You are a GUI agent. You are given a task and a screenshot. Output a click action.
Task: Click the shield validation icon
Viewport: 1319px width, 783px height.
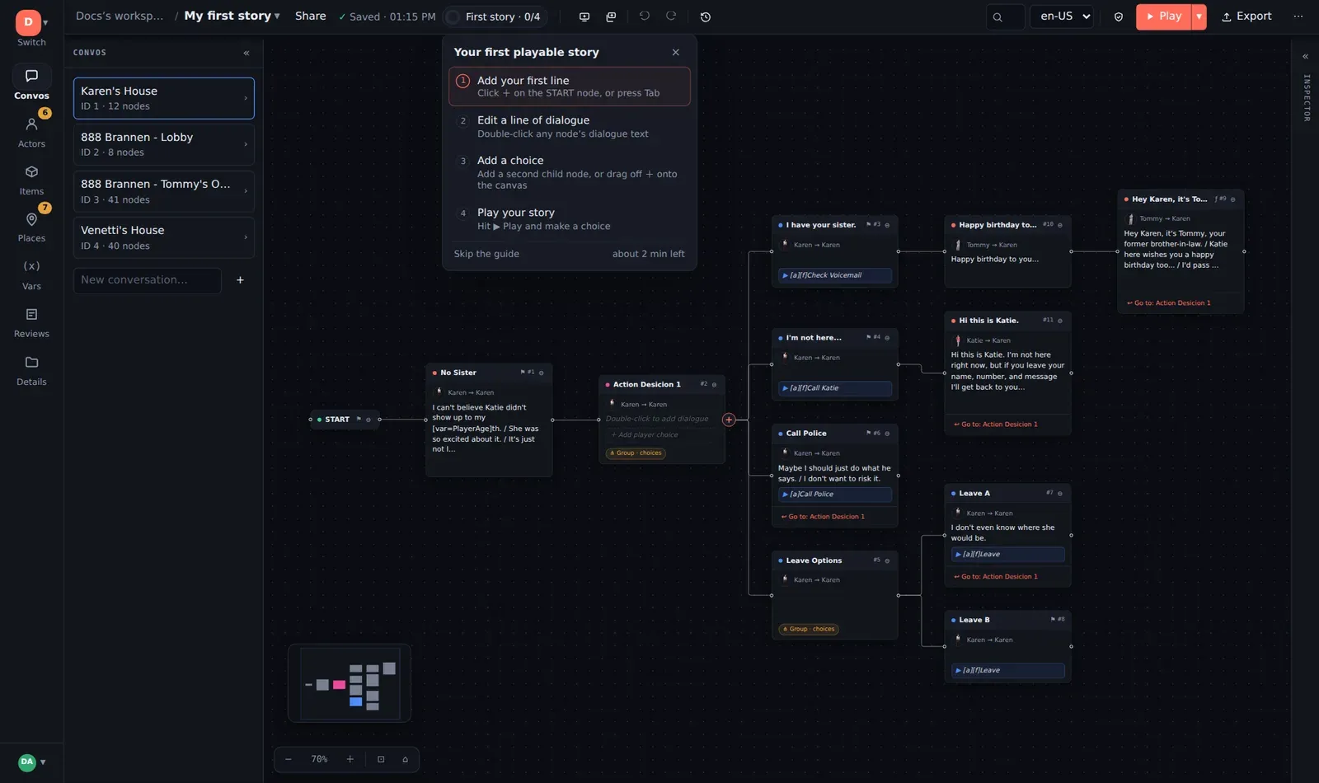click(1119, 16)
